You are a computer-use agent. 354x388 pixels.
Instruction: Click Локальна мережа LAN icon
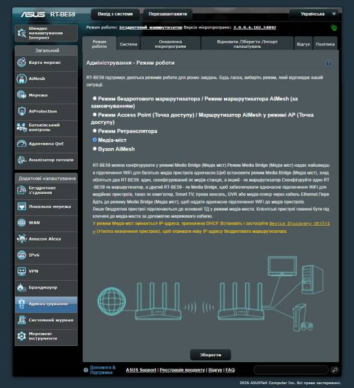pos(21,206)
